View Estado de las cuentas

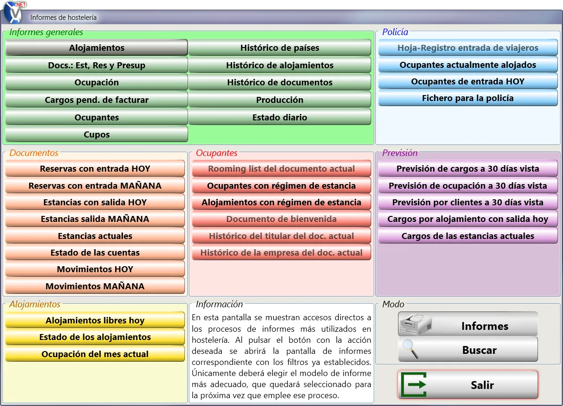coord(95,253)
